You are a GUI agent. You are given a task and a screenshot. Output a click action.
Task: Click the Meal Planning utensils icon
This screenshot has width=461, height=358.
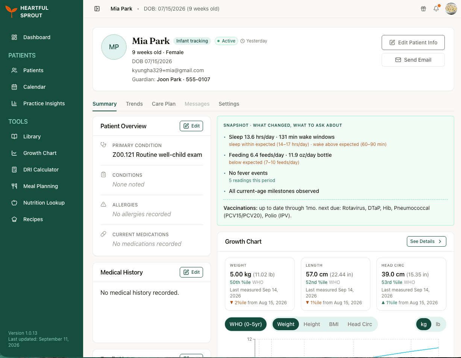pyautogui.click(x=14, y=186)
